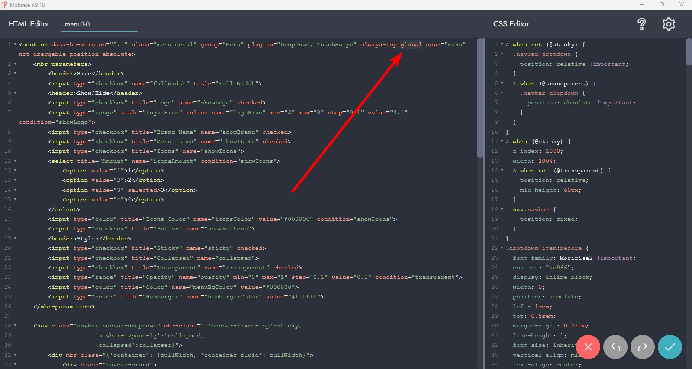
Task: Fold the mbr-parameters block at line 2
Action: coord(15,64)
